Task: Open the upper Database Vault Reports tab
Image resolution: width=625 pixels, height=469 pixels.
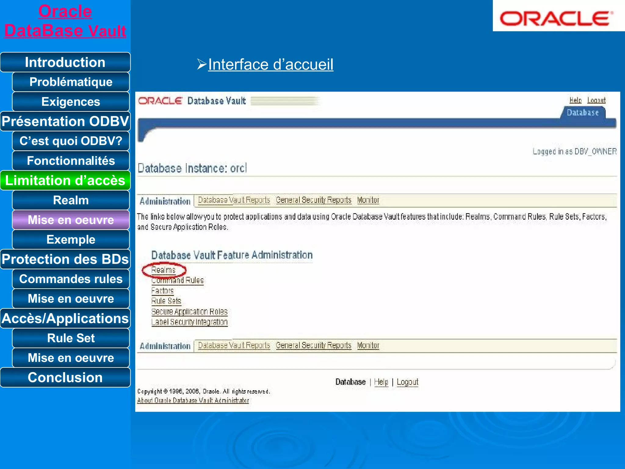Action: pos(234,200)
